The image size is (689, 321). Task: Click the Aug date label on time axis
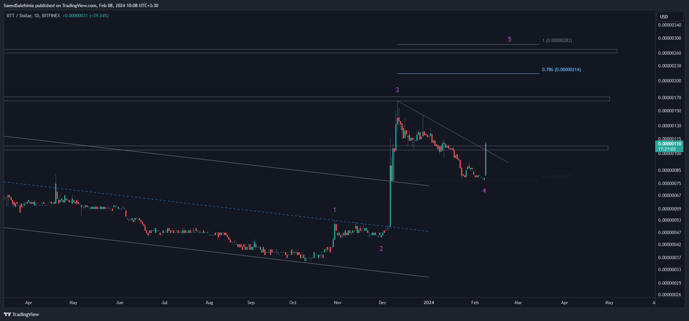coord(210,303)
